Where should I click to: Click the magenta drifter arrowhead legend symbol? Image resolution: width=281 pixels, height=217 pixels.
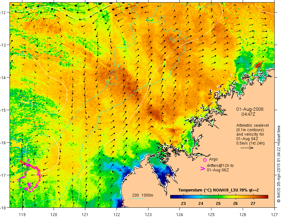point(203,168)
